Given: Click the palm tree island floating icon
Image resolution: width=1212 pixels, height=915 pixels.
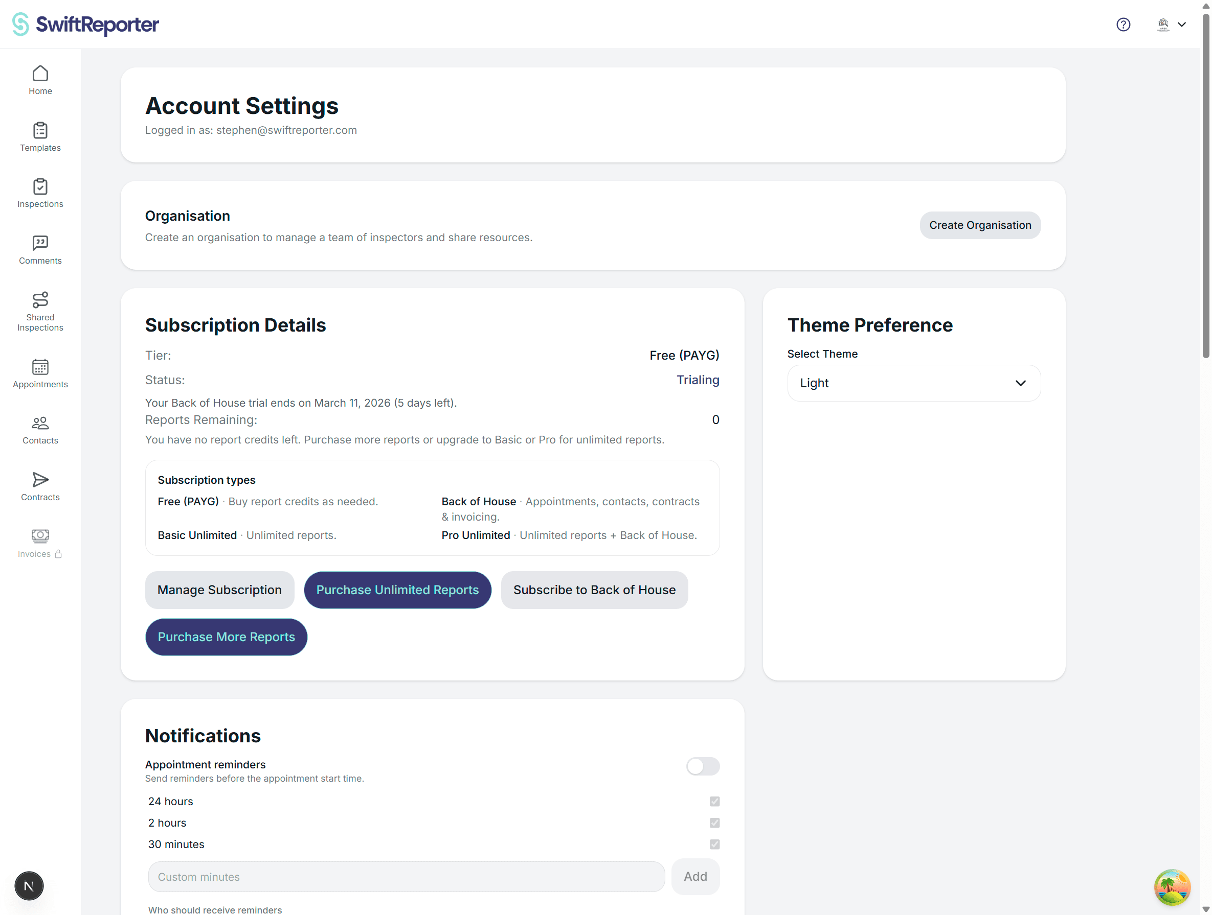Looking at the screenshot, I should pos(1172,887).
